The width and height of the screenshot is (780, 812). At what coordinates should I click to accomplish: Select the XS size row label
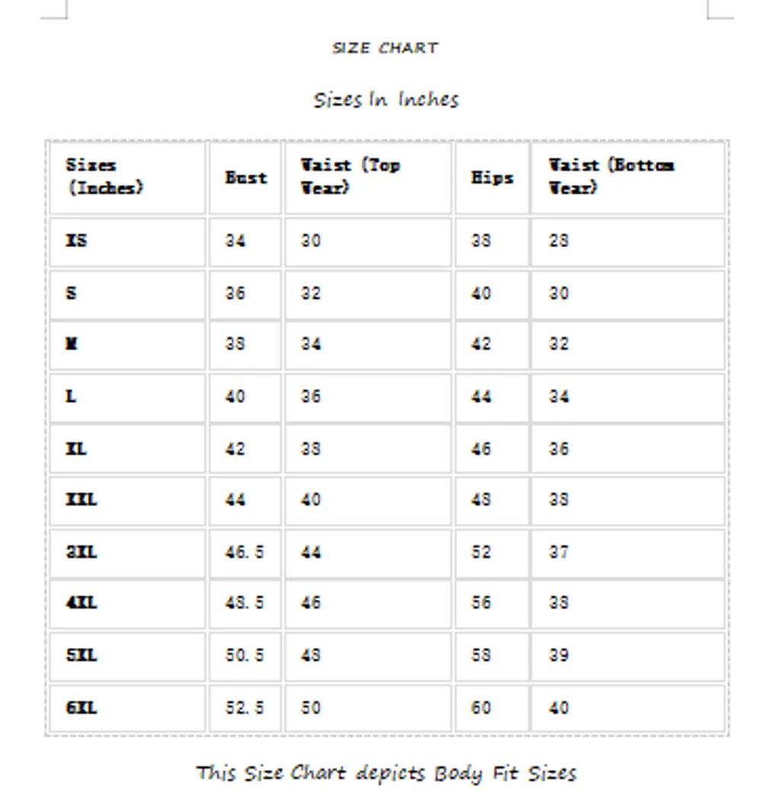point(77,241)
